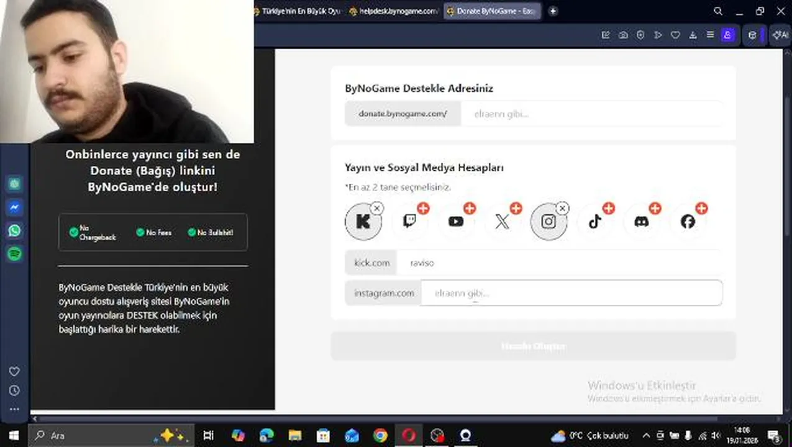Select the TikTok platform icon
Image resolution: width=792 pixels, height=447 pixels.
coord(595,222)
